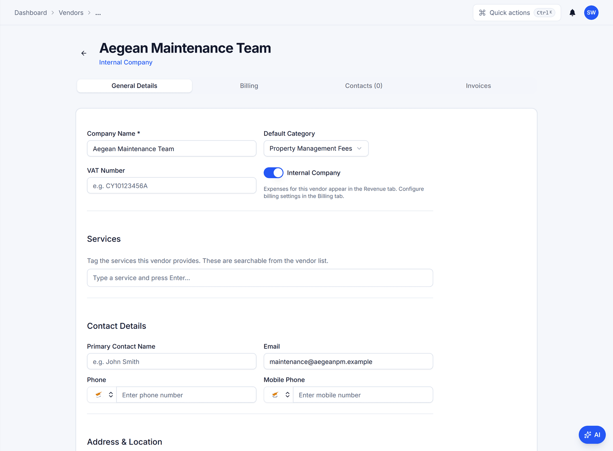Viewport: 613px width, 451px height.
Task: Open the notifications bell
Action: (572, 13)
